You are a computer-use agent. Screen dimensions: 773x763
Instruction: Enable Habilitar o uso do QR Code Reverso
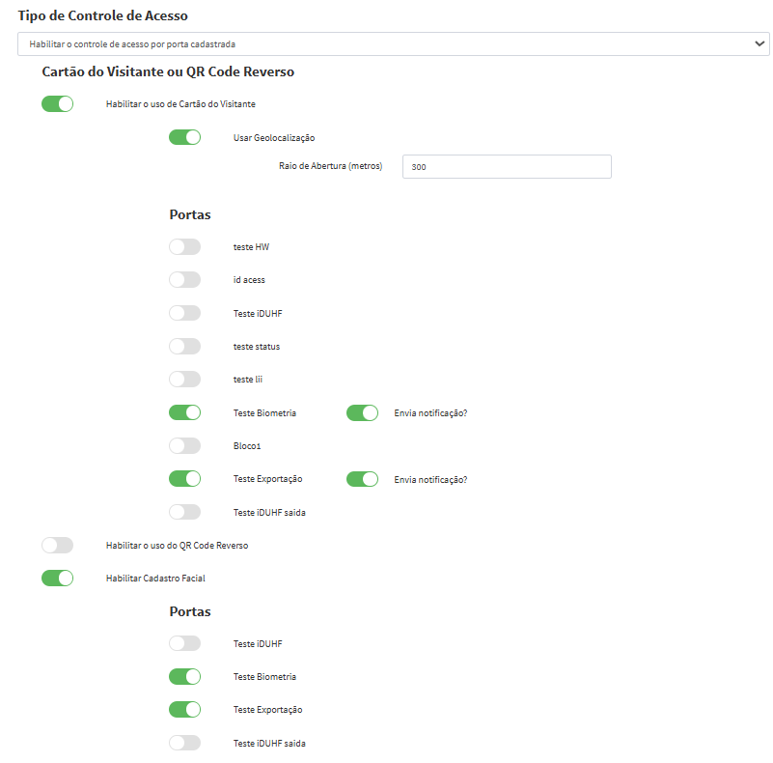[x=58, y=546]
